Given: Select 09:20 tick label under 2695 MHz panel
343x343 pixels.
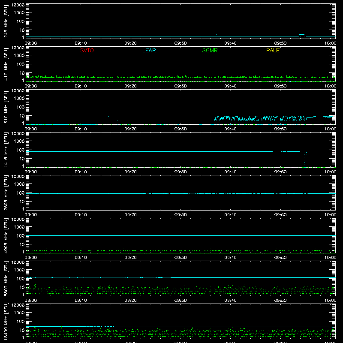Looking at the screenshot, I should coord(131,215).
